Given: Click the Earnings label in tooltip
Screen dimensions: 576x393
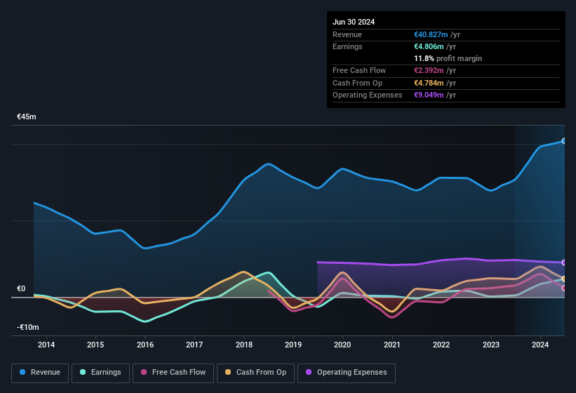Looking at the screenshot, I should click(x=347, y=46).
